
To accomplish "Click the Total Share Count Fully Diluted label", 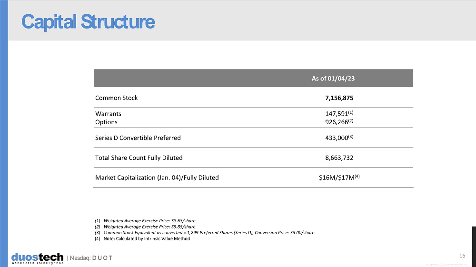I will tap(139, 158).
